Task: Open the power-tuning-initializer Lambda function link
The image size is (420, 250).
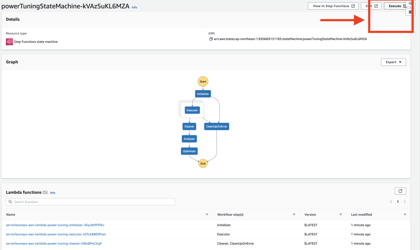Action: click(x=55, y=225)
